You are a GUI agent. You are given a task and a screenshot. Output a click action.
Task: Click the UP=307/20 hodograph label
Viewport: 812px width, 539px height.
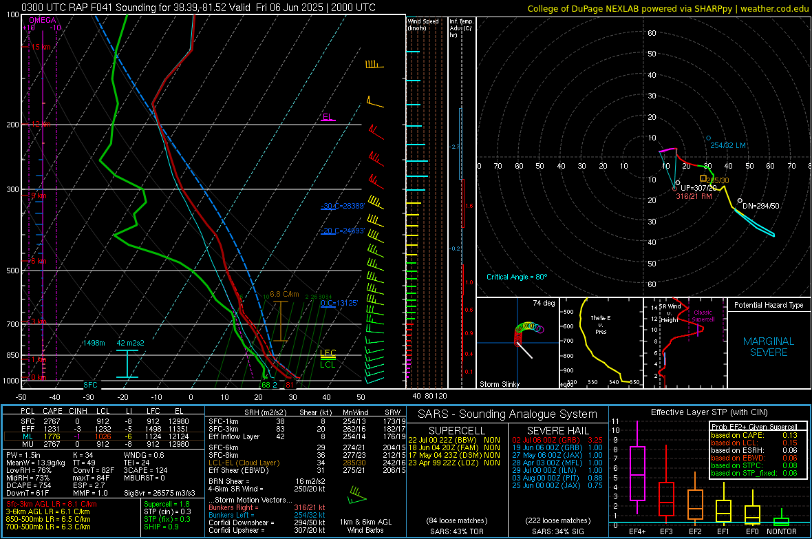tap(698, 188)
